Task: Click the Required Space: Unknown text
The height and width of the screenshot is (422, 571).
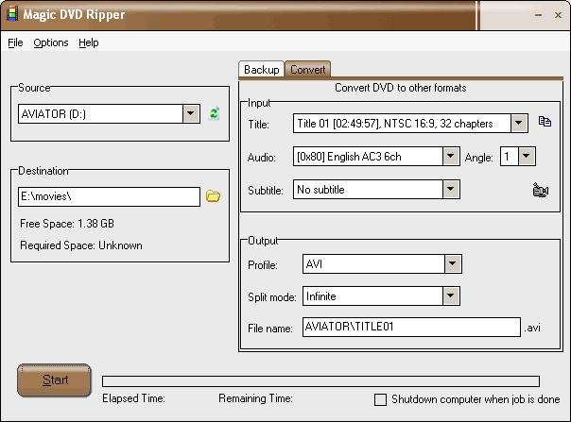Action: 81,245
